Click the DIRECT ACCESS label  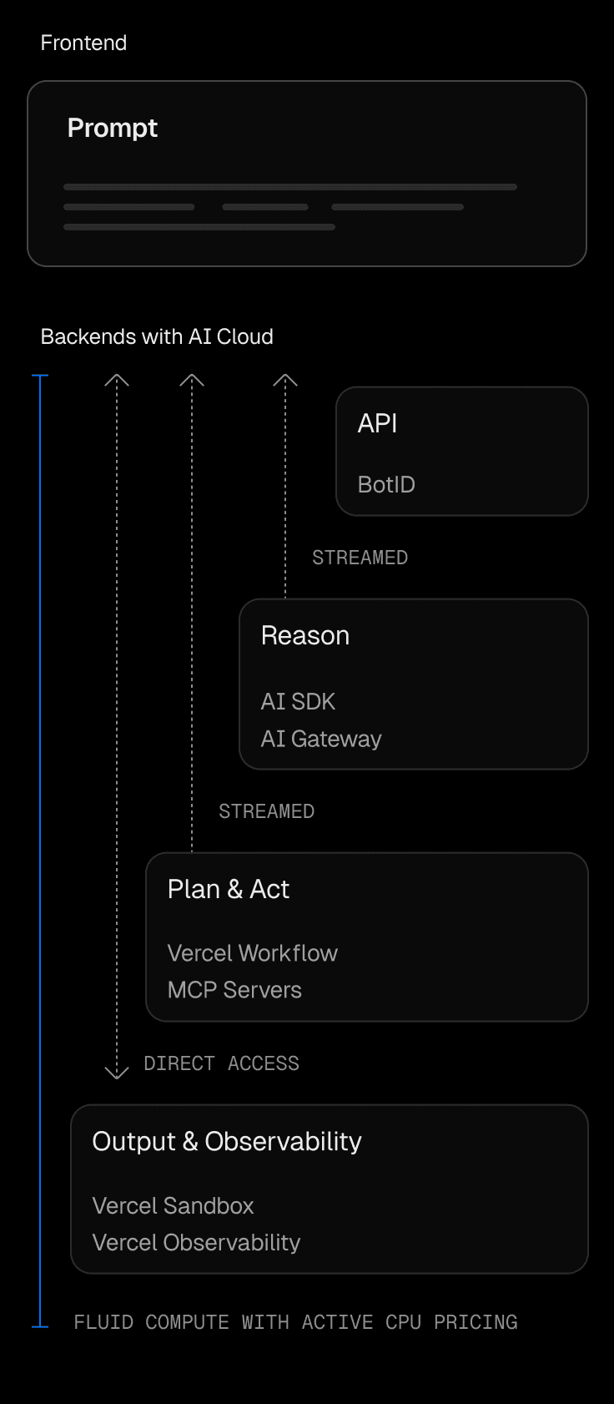pyautogui.click(x=221, y=1063)
